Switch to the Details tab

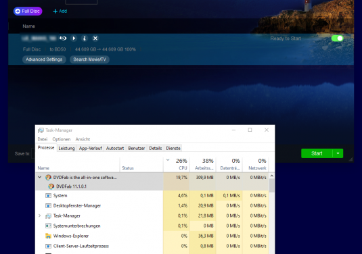click(x=156, y=148)
